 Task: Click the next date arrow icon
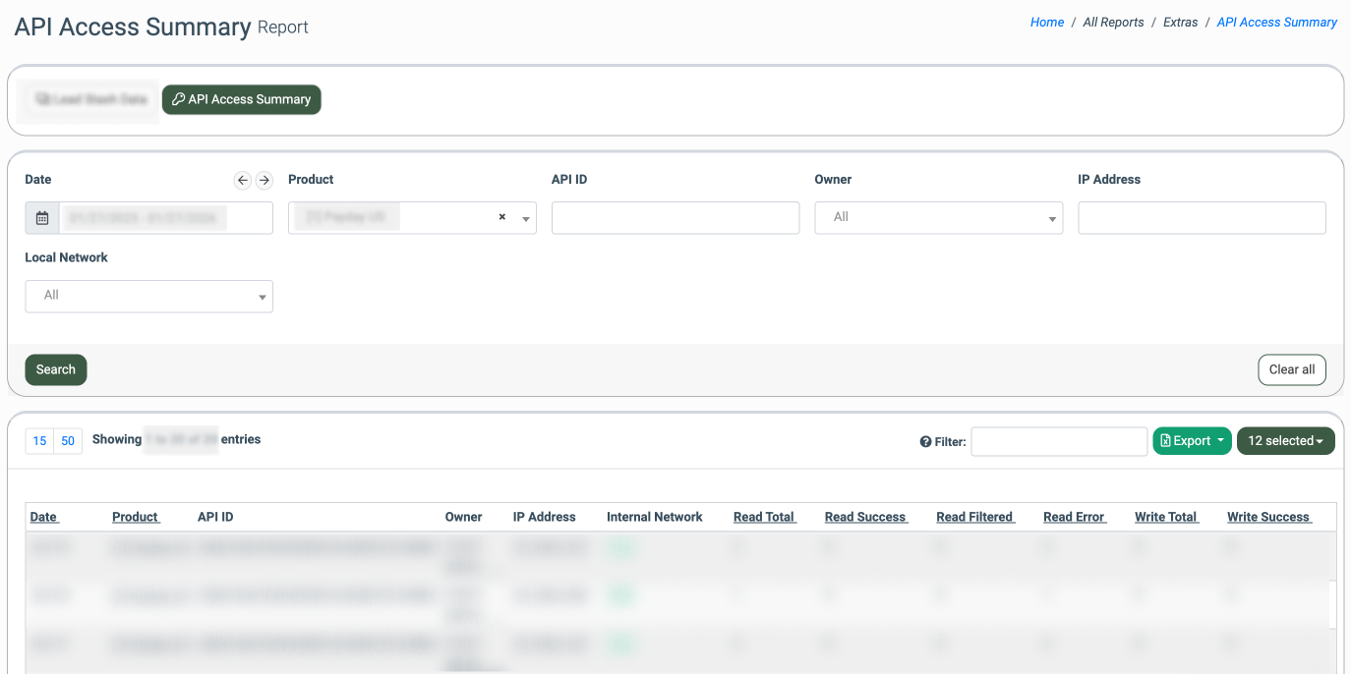264,180
